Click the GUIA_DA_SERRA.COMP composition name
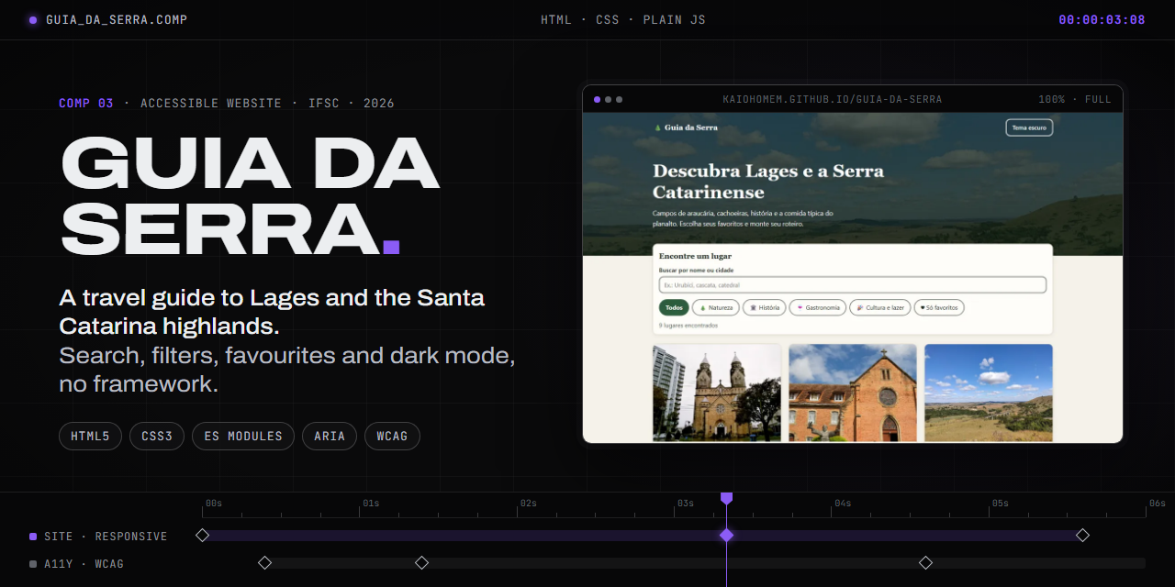 pos(117,19)
